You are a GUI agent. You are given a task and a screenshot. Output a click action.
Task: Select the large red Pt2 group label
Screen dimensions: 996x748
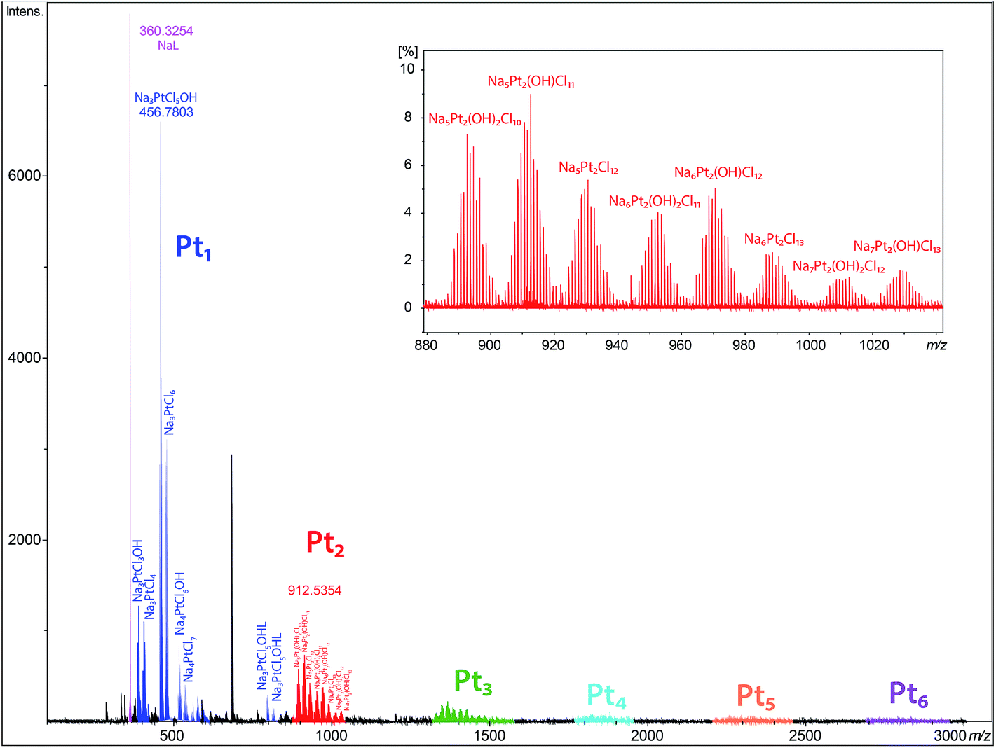325,543
